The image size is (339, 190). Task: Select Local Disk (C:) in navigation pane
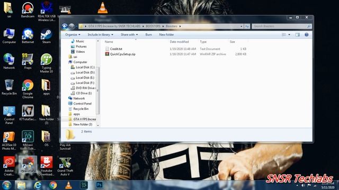[85, 67]
